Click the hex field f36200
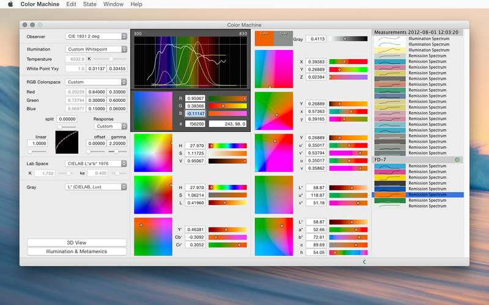489x305 pixels. pyautogui.click(x=195, y=124)
